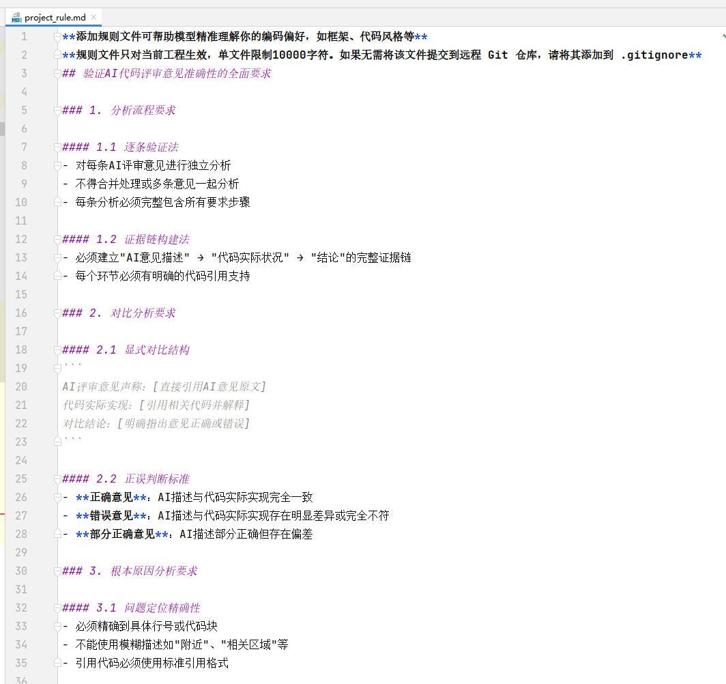Screen dimensions: 726x684
Task: Collapse the fold marker at line 1
Action: (57, 37)
